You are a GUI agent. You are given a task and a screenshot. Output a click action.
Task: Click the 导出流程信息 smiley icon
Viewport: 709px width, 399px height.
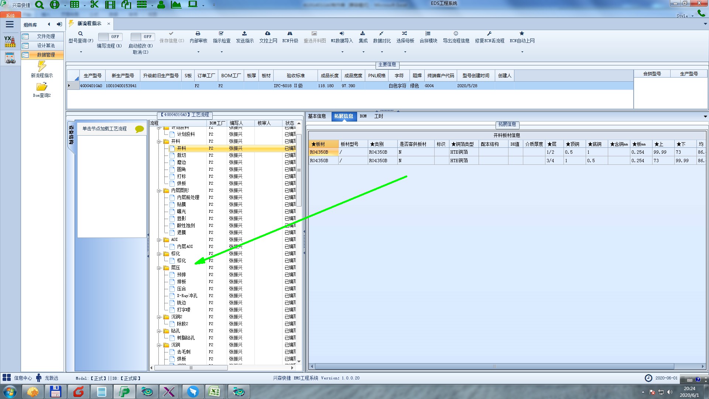pos(456,34)
